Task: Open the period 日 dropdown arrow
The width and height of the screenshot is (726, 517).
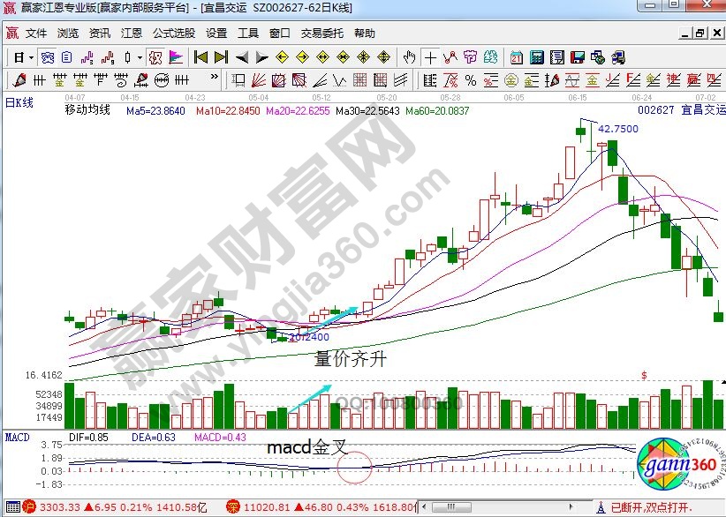Action: pos(31,58)
